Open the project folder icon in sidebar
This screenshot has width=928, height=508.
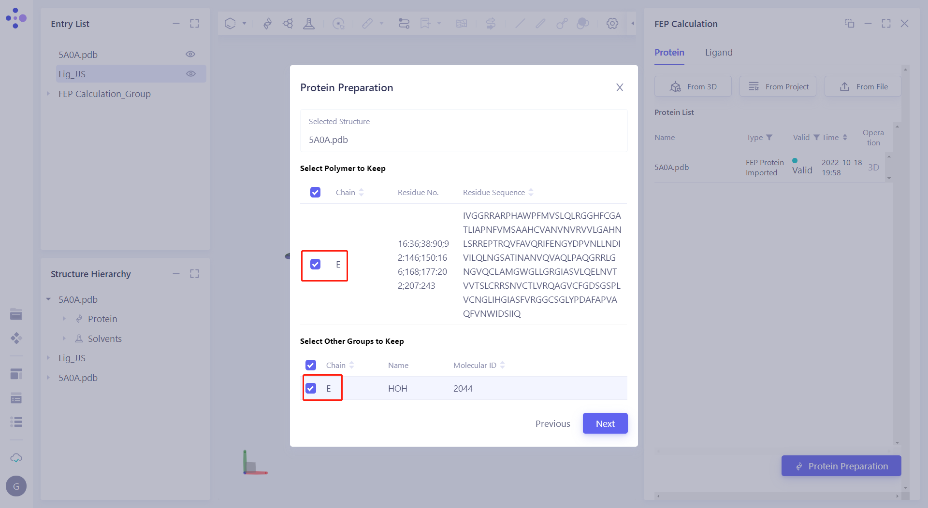coord(16,314)
